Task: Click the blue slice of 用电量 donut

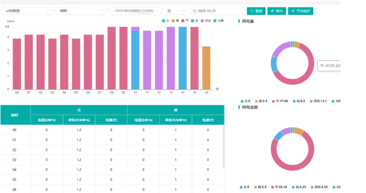Action: click(x=274, y=64)
